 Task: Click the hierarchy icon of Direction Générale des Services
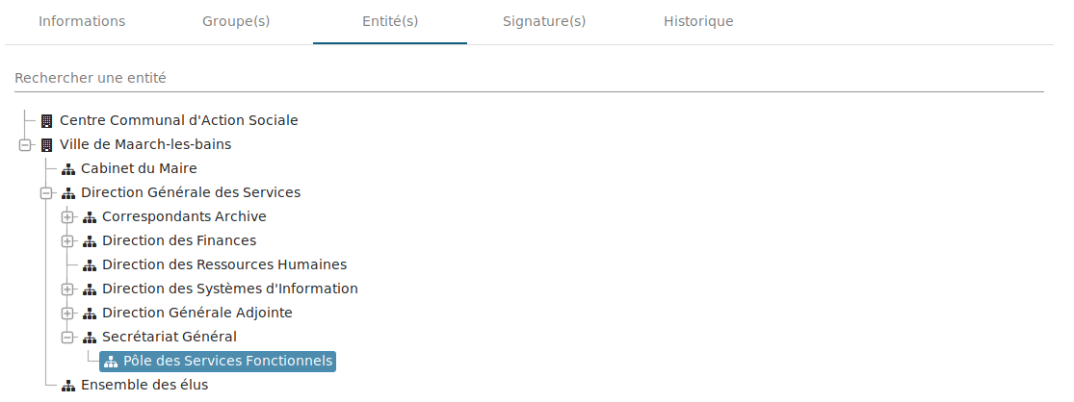point(67,192)
